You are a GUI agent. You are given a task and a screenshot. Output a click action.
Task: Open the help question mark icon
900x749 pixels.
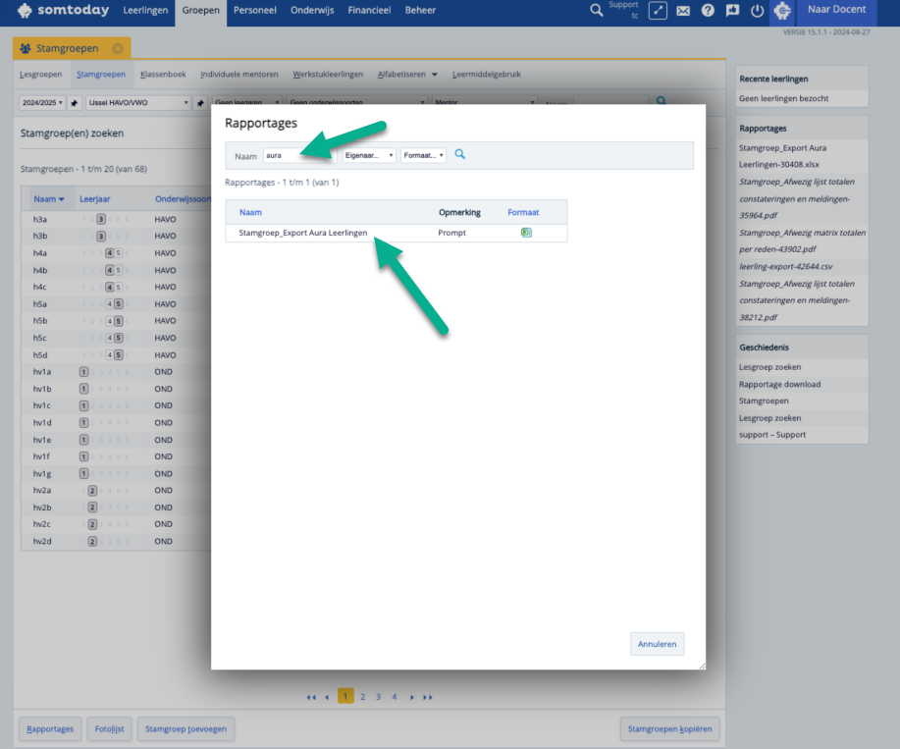tap(708, 11)
